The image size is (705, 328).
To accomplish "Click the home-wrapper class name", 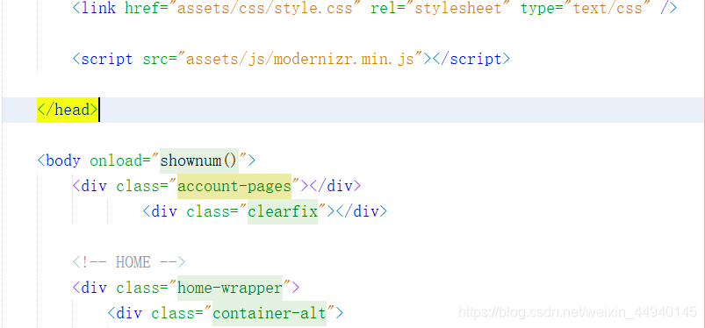I will (230, 288).
